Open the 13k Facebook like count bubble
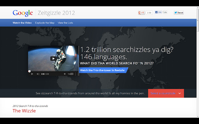This screenshot has width=199, height=124. click(165, 12)
